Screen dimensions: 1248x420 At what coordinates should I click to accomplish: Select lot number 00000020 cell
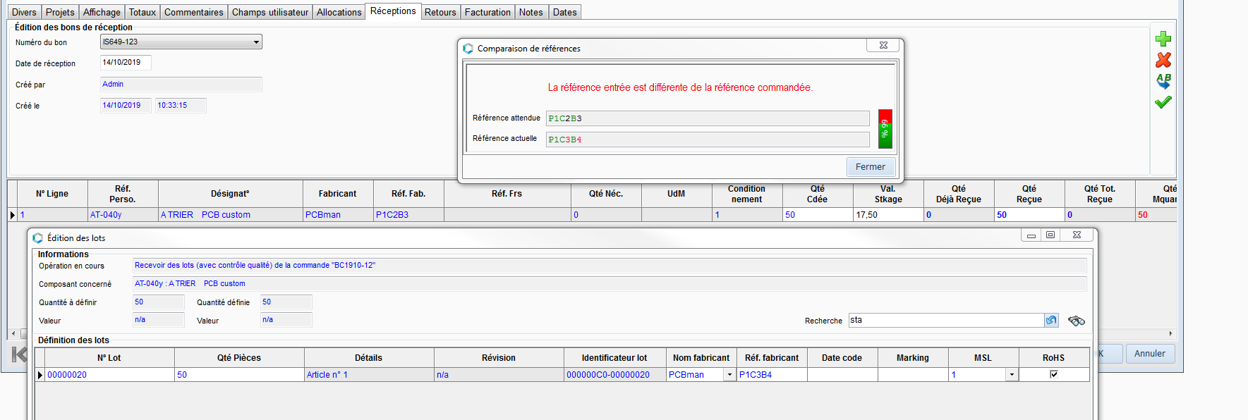coord(110,375)
